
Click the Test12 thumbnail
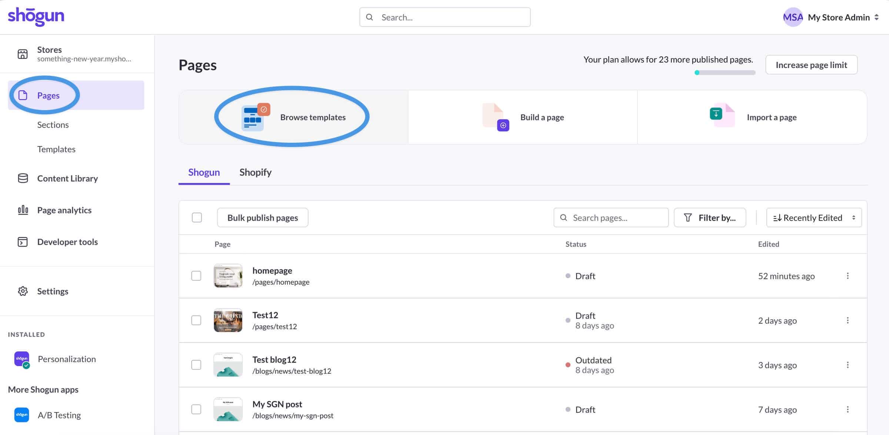point(228,320)
